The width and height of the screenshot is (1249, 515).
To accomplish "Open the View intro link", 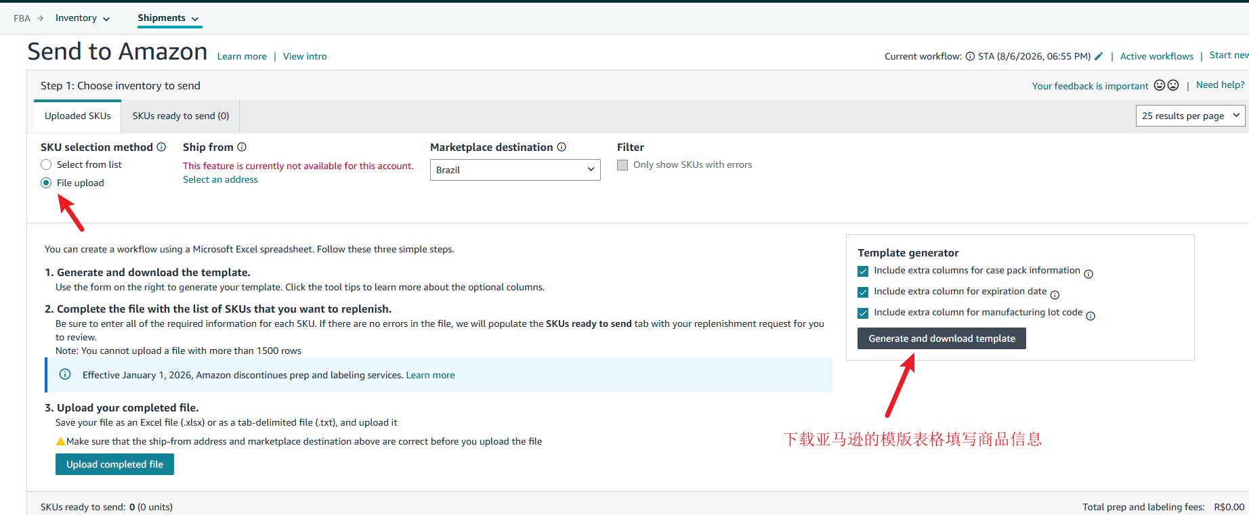I will [x=305, y=56].
